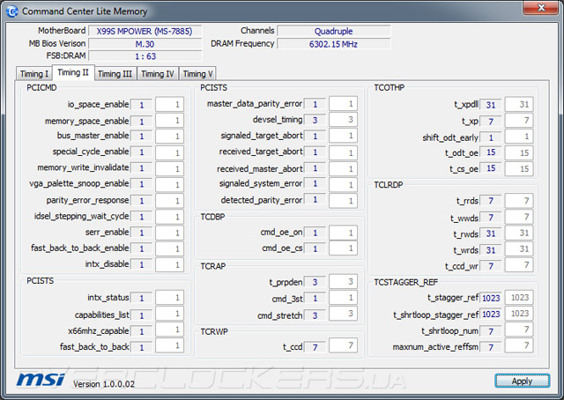
Task: Click the t_xp input box
Action: (519, 120)
